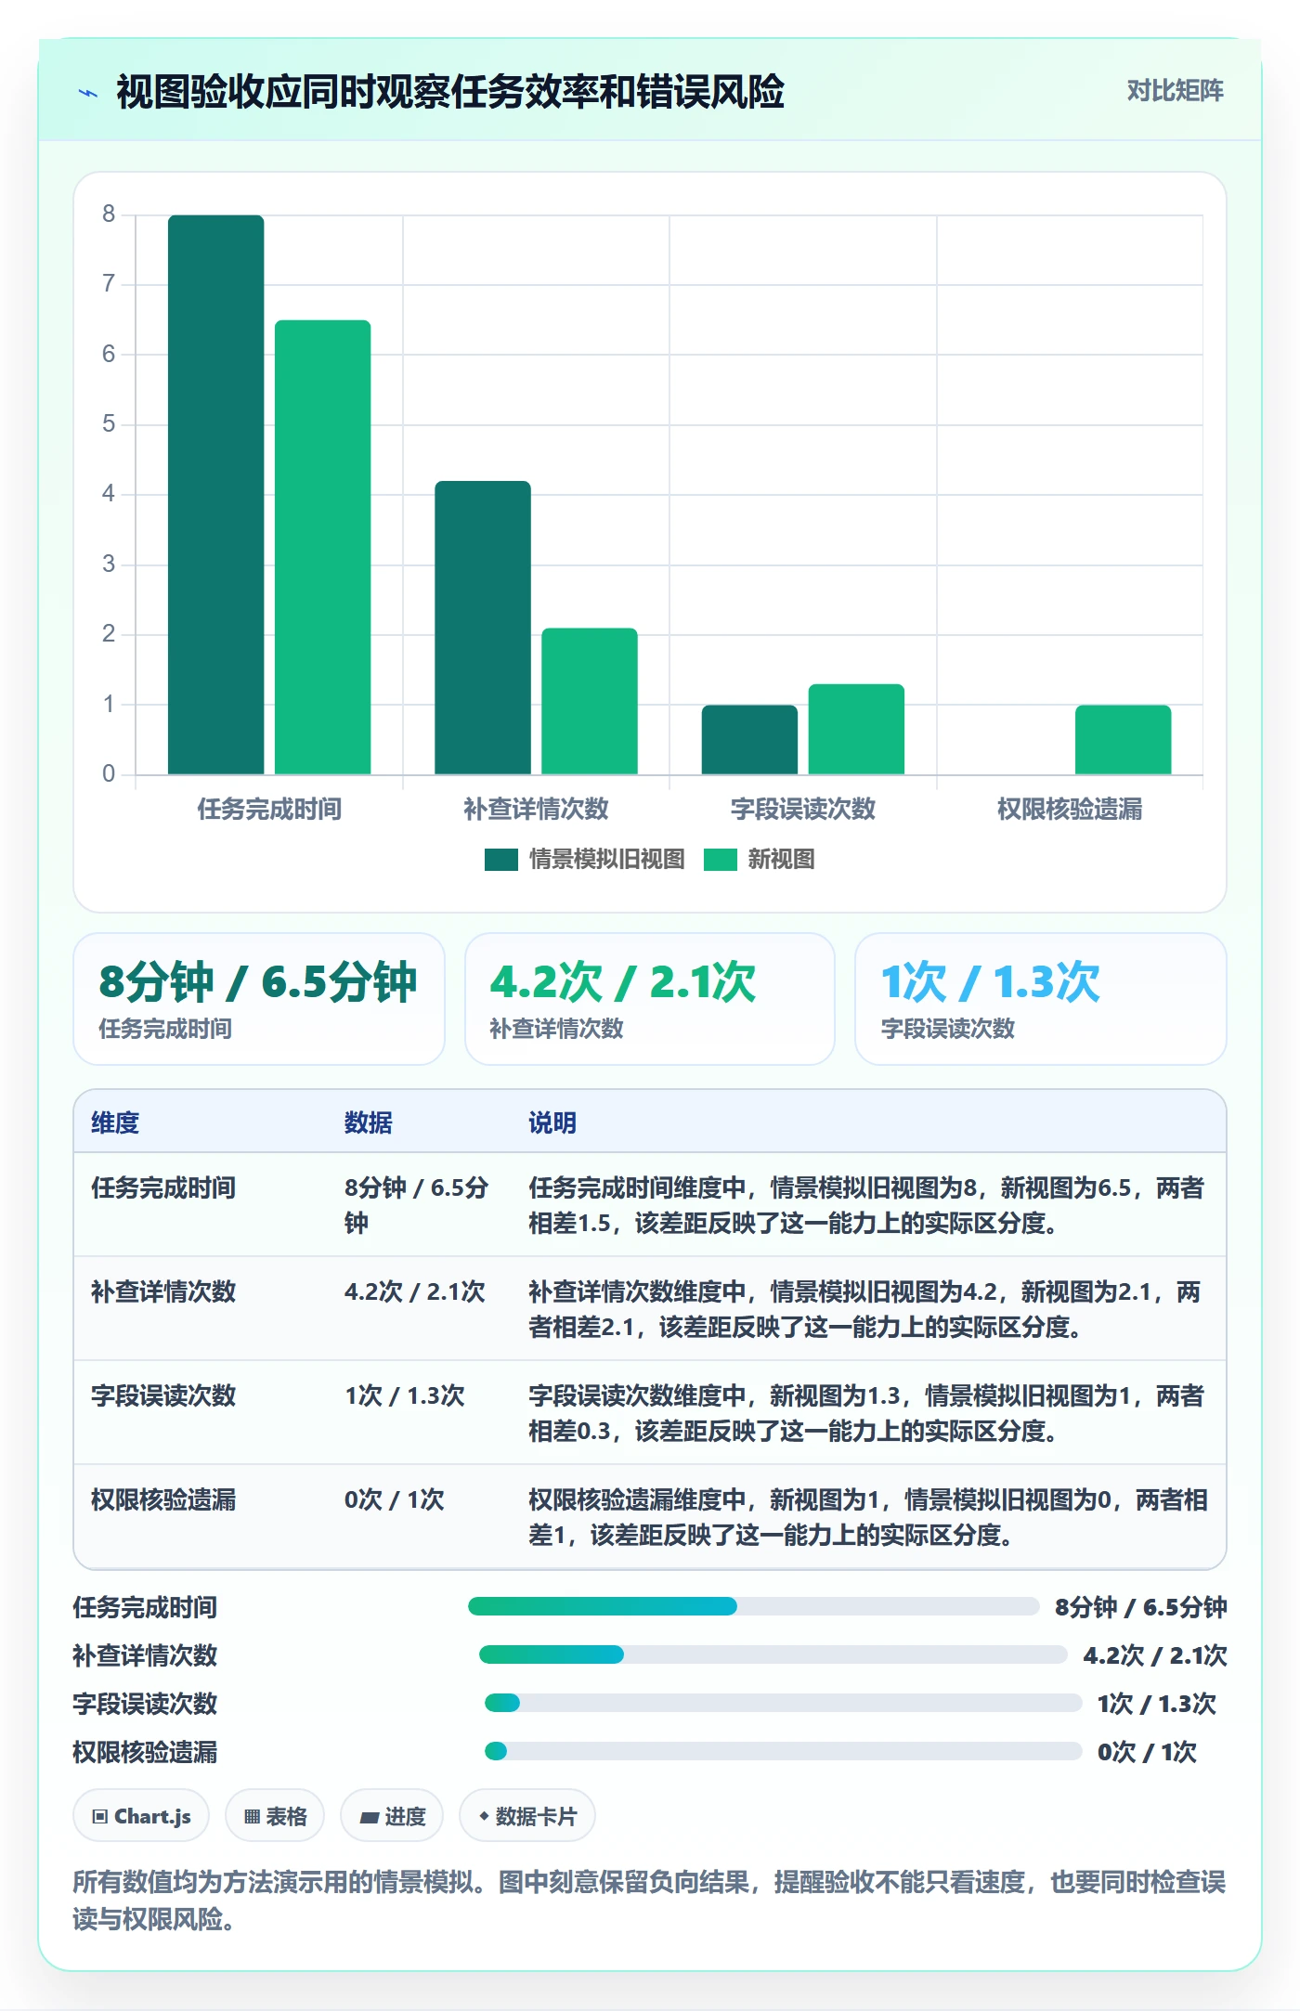Click the y-axis value 8

(x=109, y=214)
